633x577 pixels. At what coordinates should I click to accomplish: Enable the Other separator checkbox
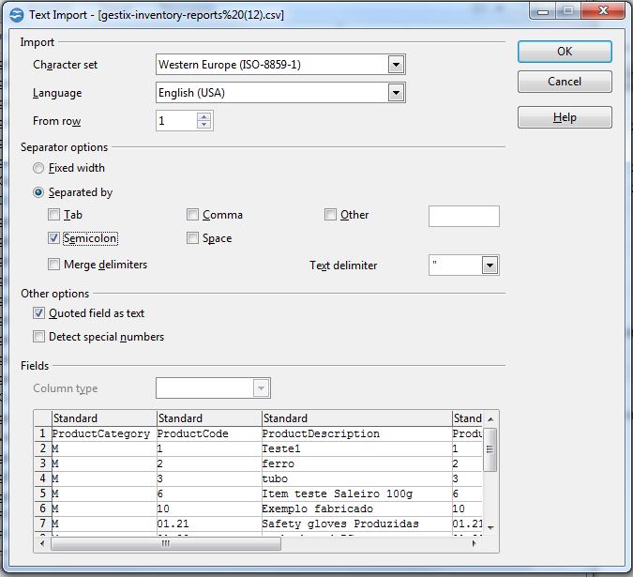tap(330, 215)
